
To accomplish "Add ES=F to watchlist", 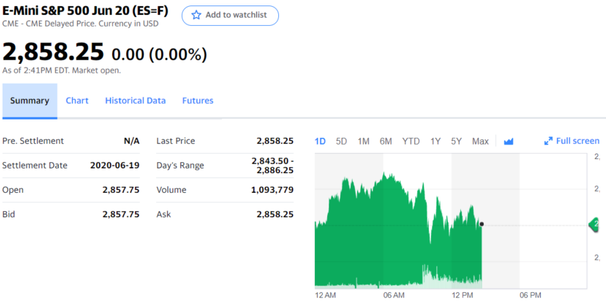I will (230, 16).
